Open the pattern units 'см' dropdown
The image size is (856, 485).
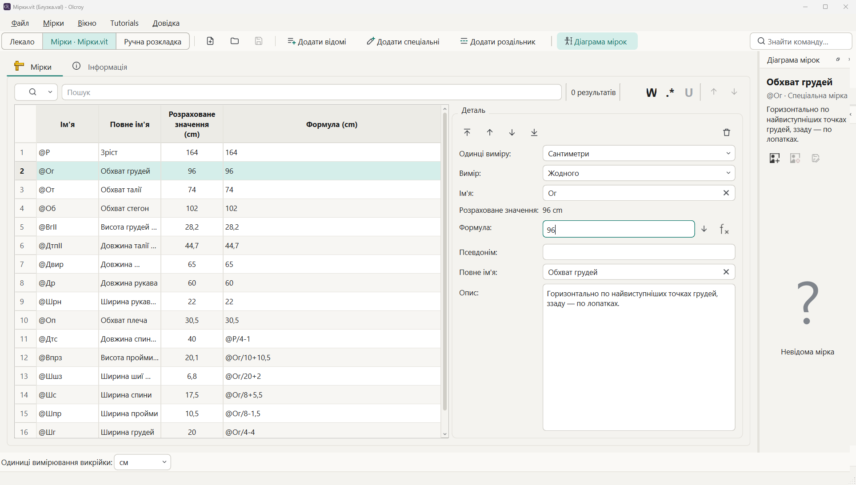pos(143,462)
